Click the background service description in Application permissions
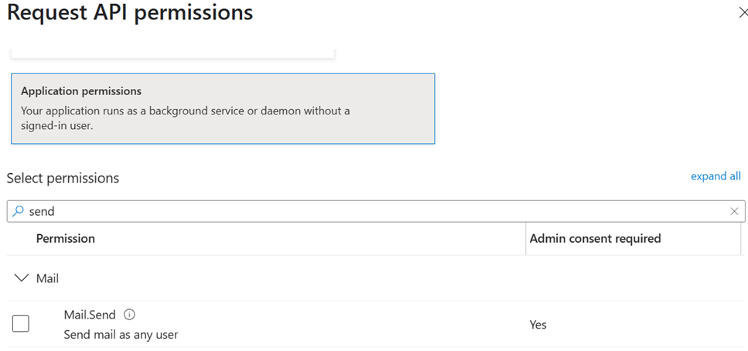748x351 pixels. pos(186,118)
